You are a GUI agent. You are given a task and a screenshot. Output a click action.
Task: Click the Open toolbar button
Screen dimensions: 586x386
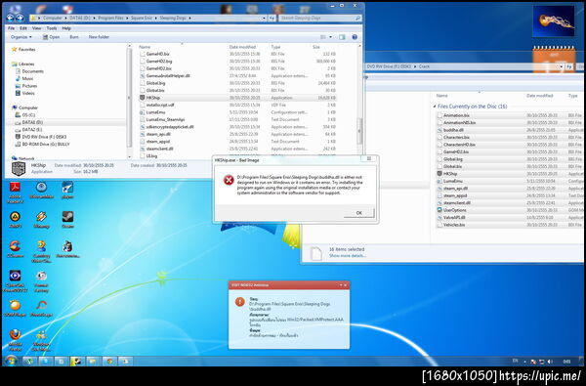[51, 37]
